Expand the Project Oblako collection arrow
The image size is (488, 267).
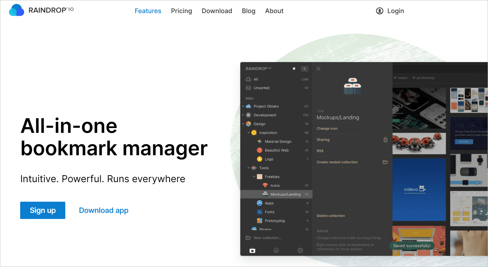pos(243,106)
